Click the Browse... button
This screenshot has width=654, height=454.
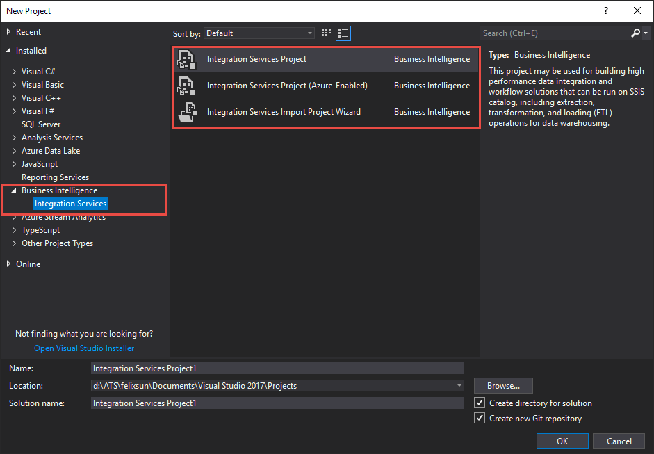pos(503,386)
